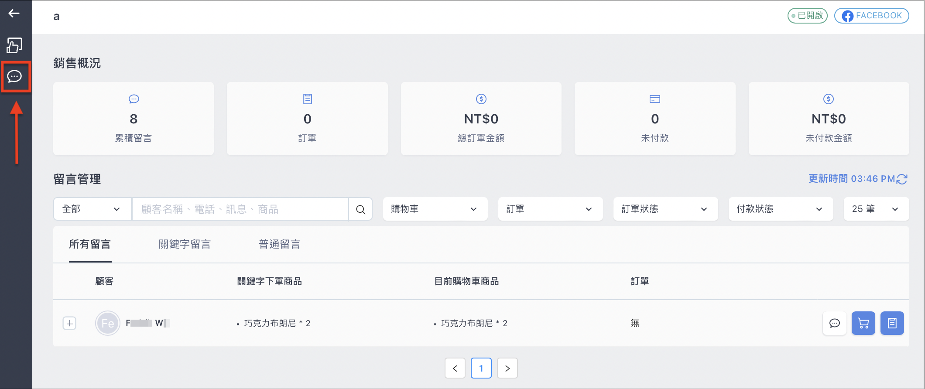Open the 訂單狀態 dropdown

point(665,209)
